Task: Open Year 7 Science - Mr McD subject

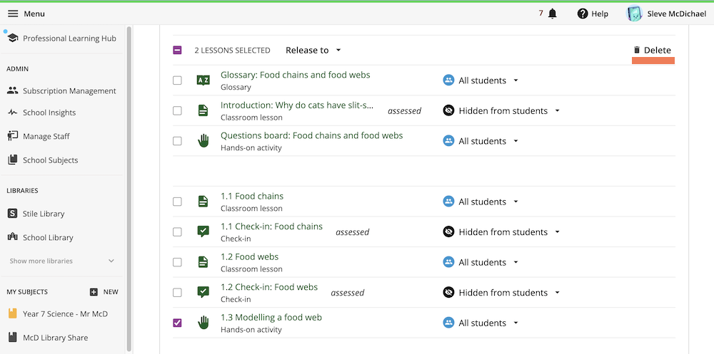Action: click(65, 313)
